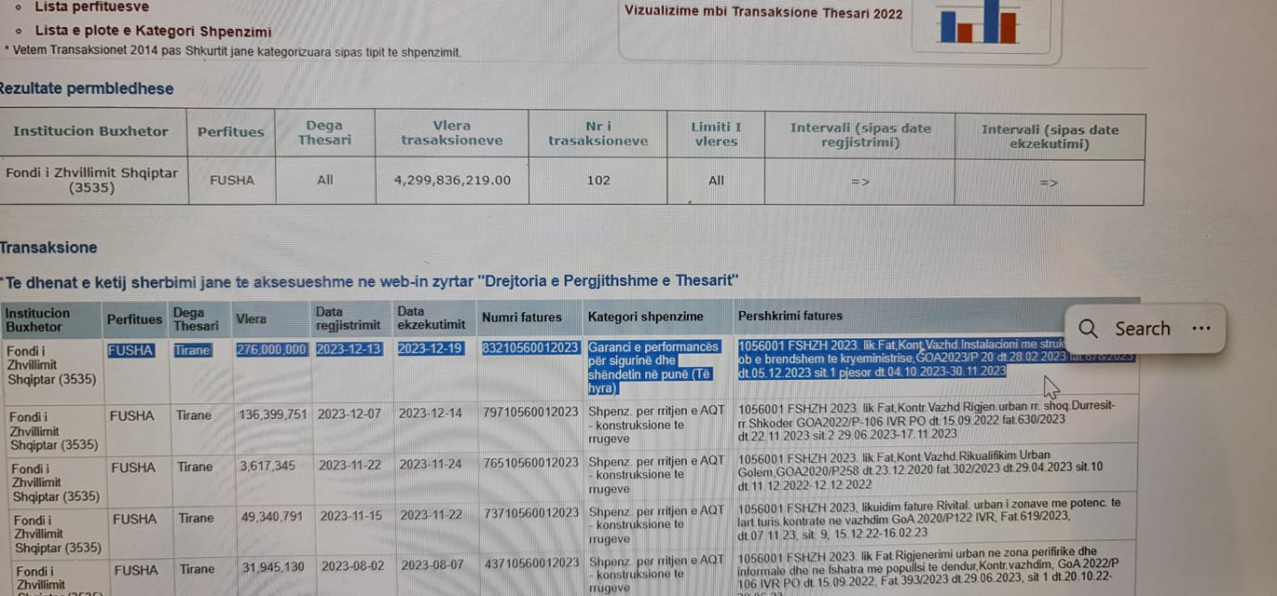Viewport: 1277px width, 596px height.
Task: Open "Vizualizime mbi Transaksione Thesari 2022" link
Action: (763, 13)
